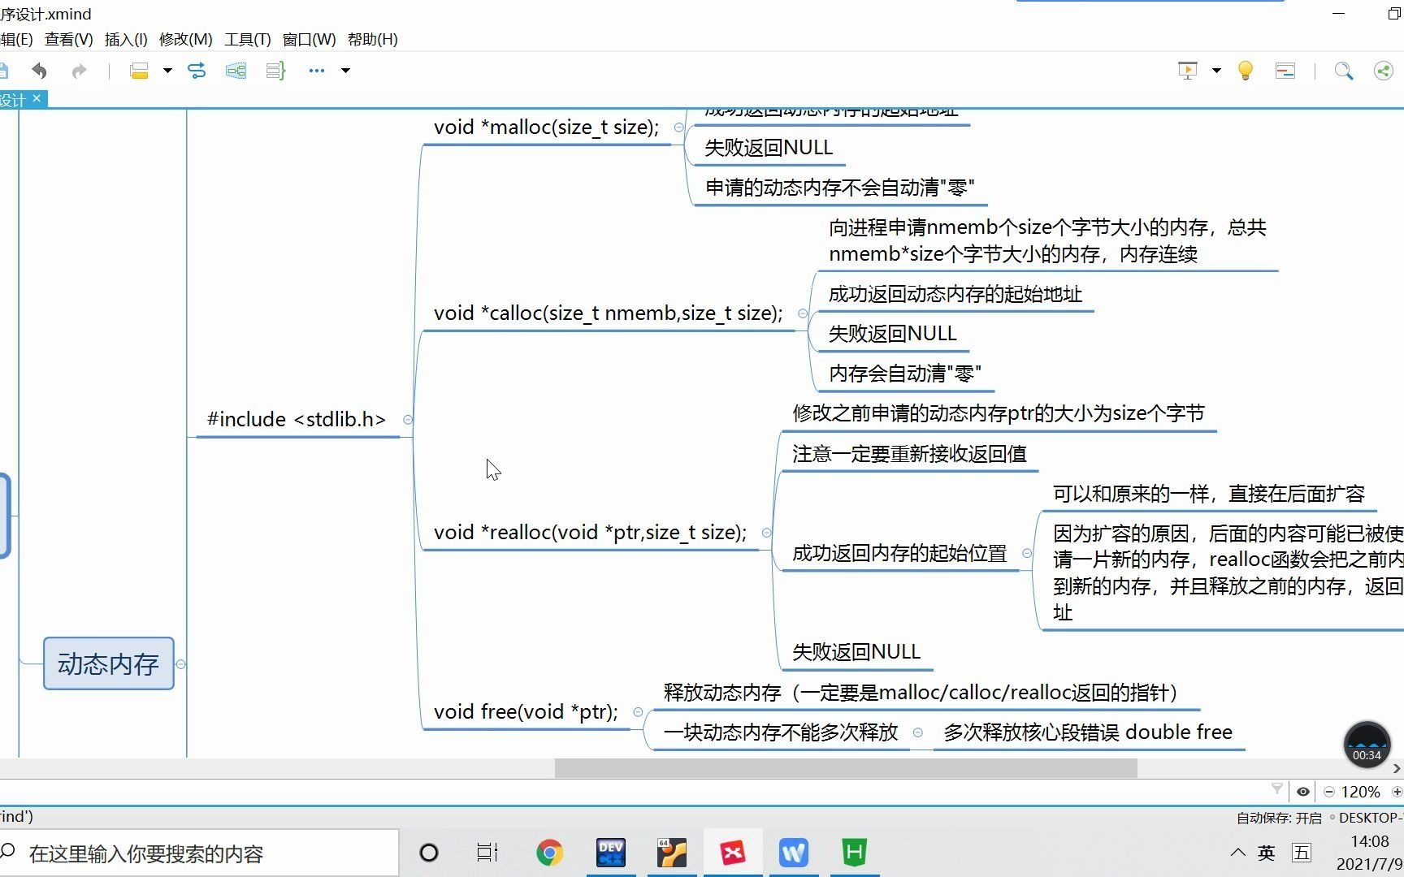Select the void *calloc topic
Viewport: 1404px width, 877px height.
pyautogui.click(x=609, y=313)
